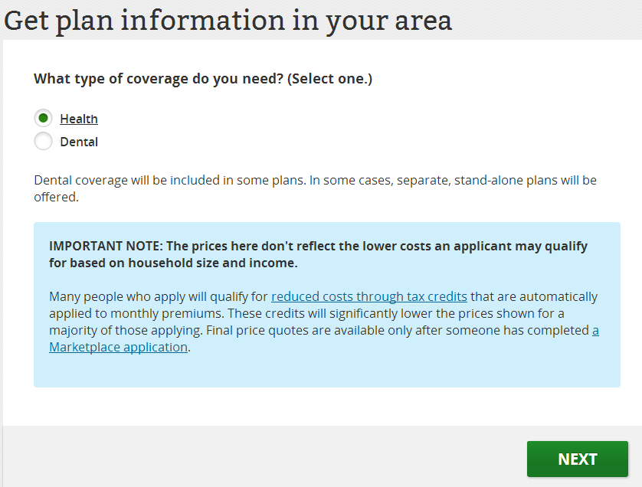642x487 pixels.
Task: Open the reduced costs through tax credits link
Action: click(x=369, y=296)
